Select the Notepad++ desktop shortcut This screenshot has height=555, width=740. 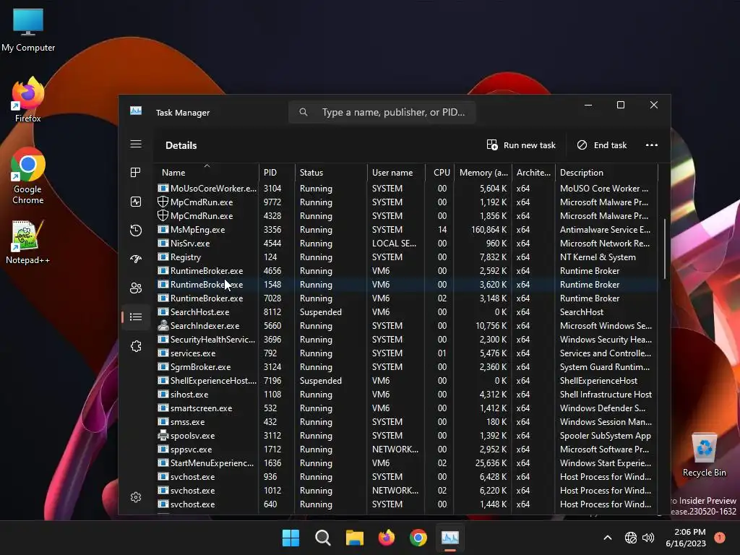pos(27,242)
